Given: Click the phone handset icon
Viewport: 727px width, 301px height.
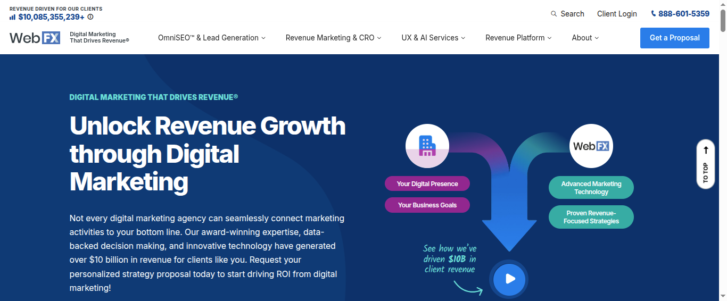Looking at the screenshot, I should click(x=654, y=14).
